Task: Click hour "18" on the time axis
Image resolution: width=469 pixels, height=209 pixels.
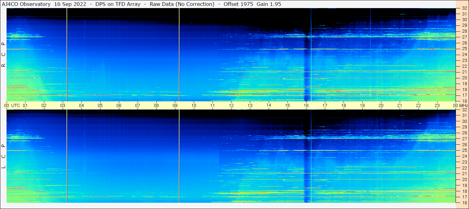Action: [344, 105]
